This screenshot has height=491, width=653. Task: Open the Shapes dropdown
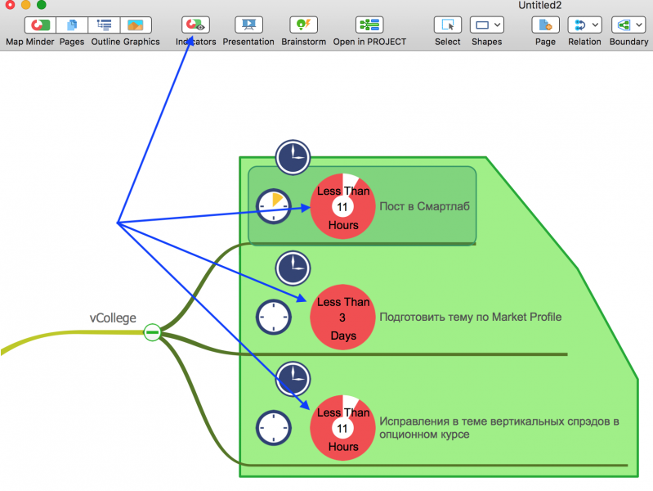coord(486,25)
